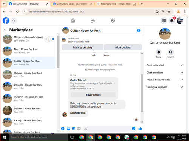This screenshot has height=141, width=189.
Task: Open the Ayfemin - House For Rent chat
Action: [x=28, y=99]
